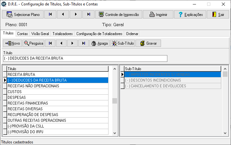This screenshot has height=145, width=231.
Task: Go to first plan in top toolbar
Action: pos(50,14)
